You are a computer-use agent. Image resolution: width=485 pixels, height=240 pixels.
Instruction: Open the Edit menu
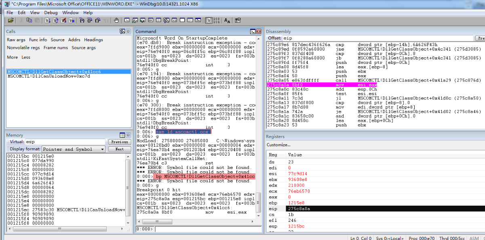click(x=21, y=13)
